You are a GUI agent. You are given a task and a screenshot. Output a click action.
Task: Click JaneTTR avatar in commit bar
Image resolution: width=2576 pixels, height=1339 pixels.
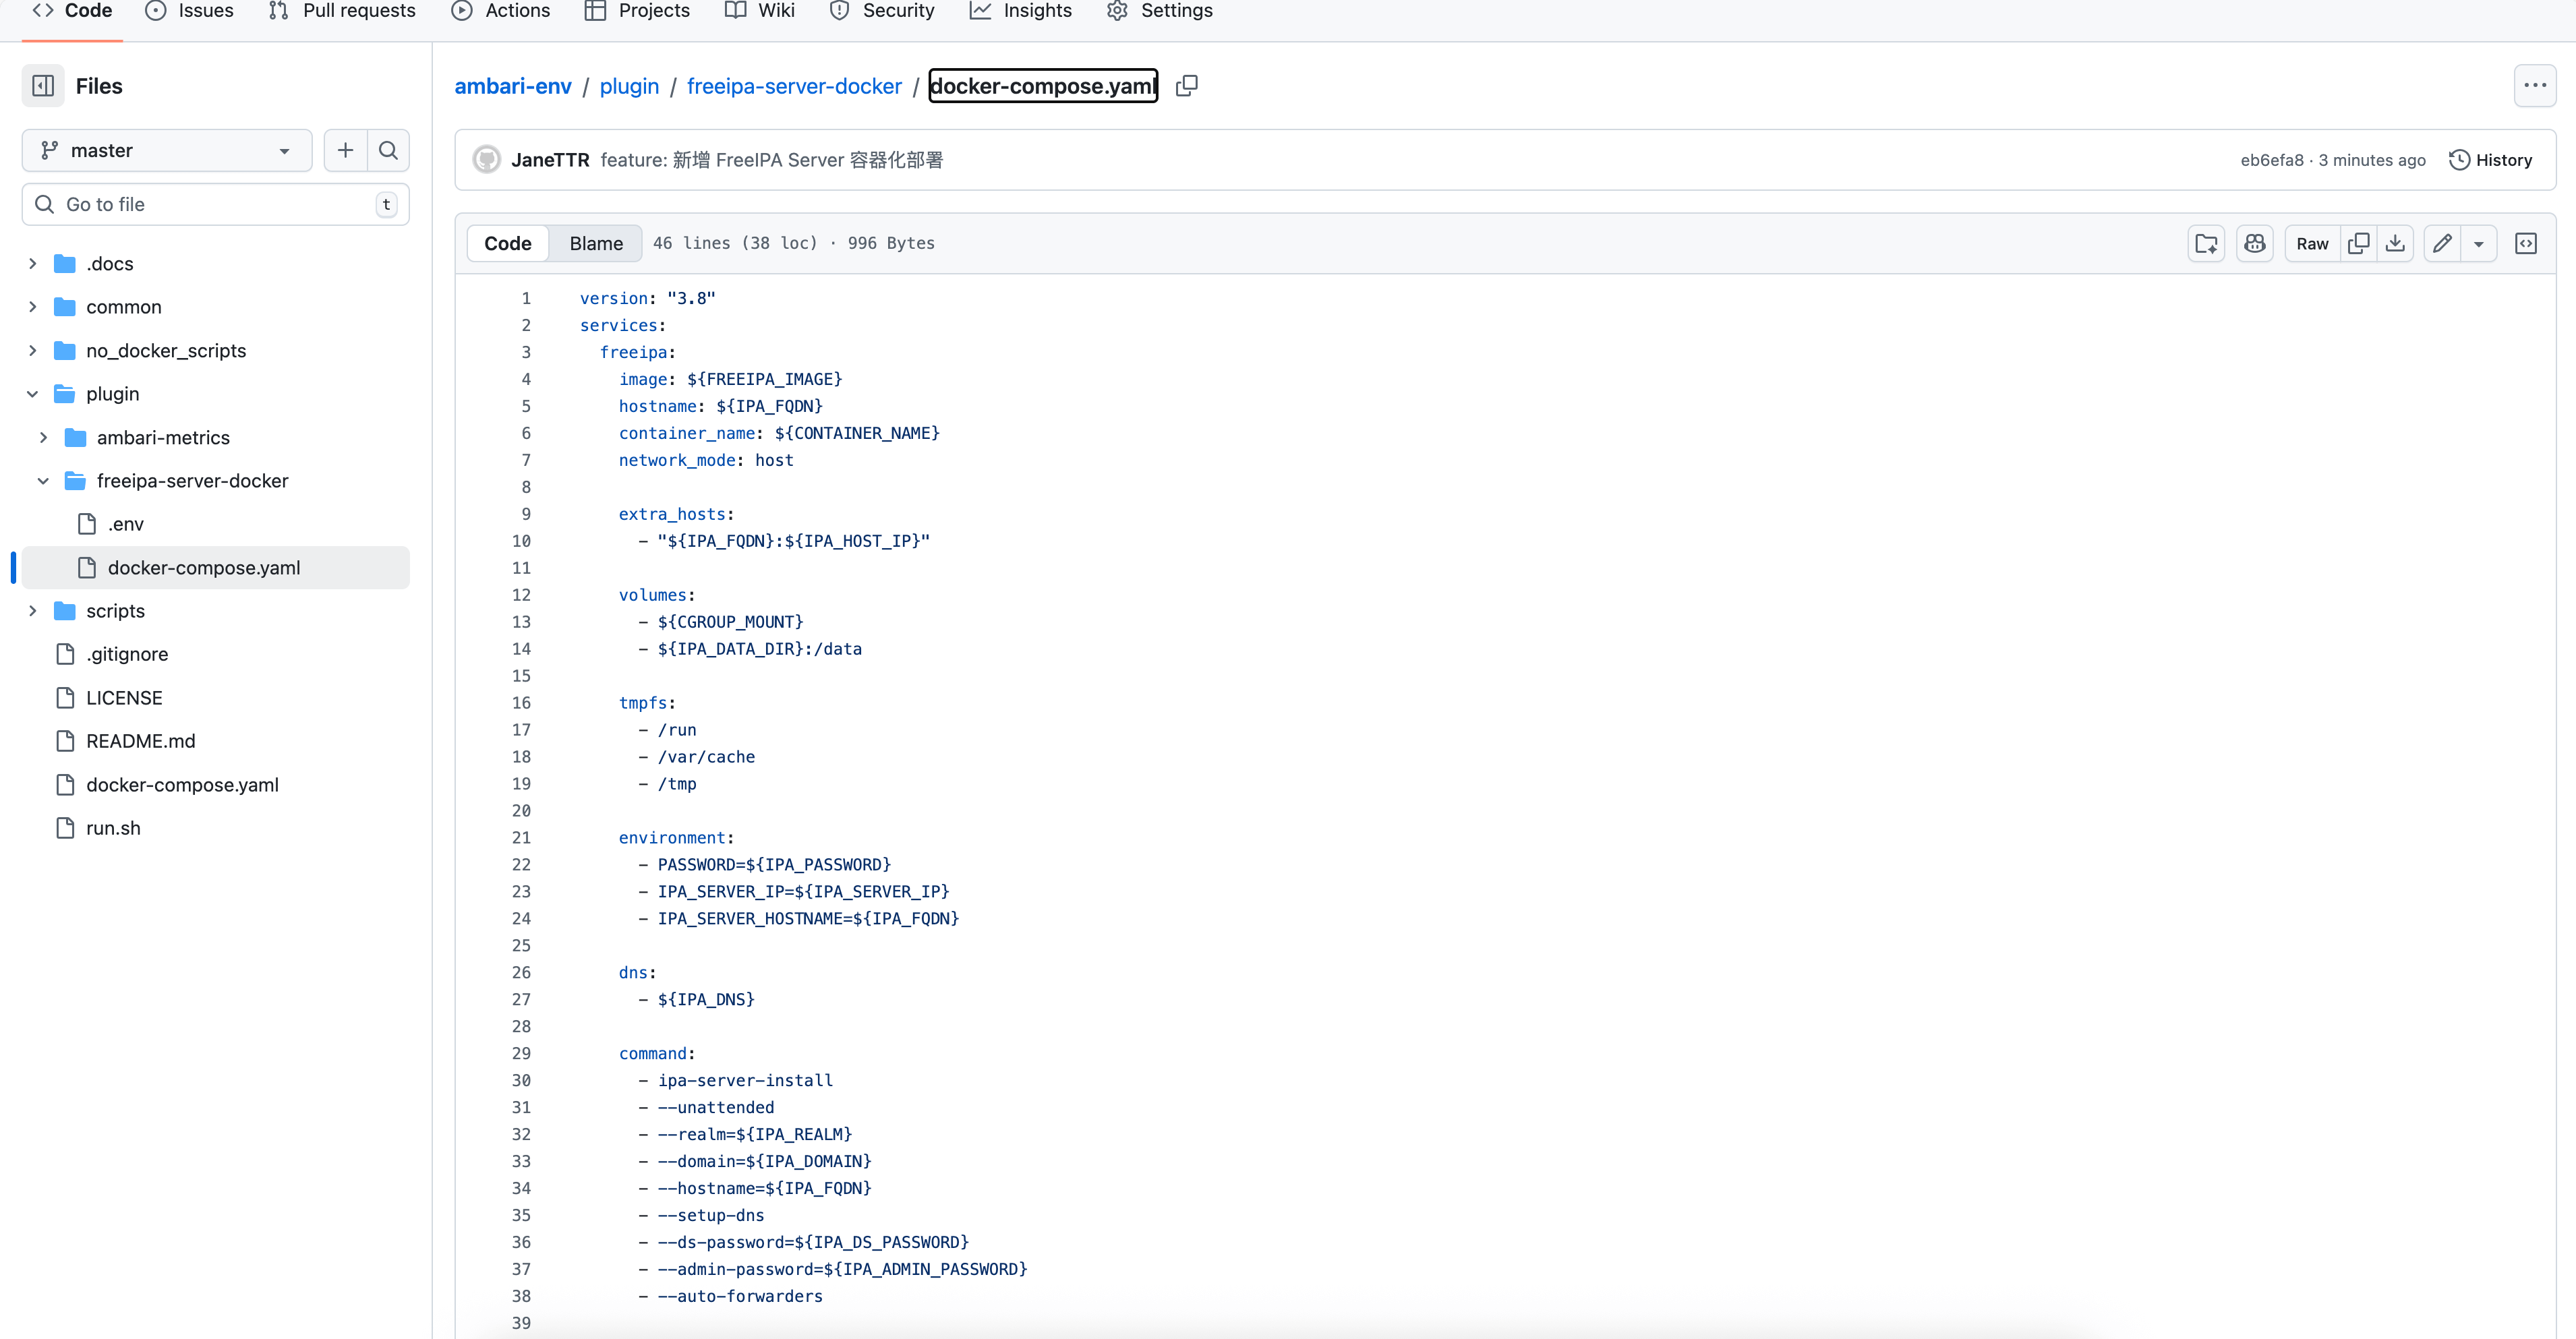487,160
